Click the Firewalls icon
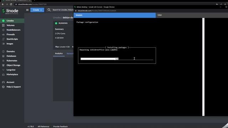 [3, 34]
